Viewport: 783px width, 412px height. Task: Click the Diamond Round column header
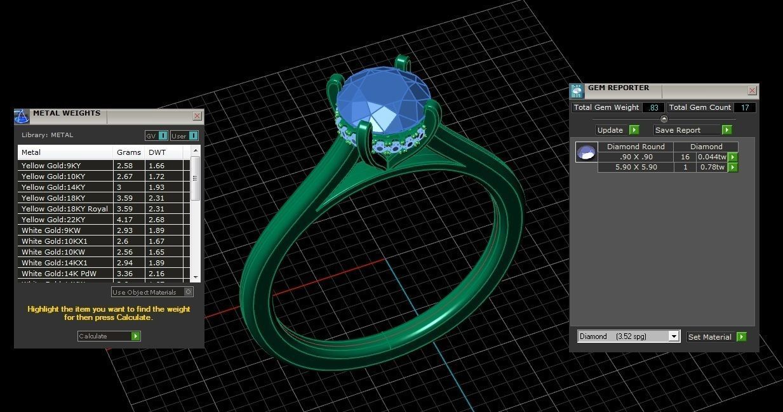(x=636, y=147)
